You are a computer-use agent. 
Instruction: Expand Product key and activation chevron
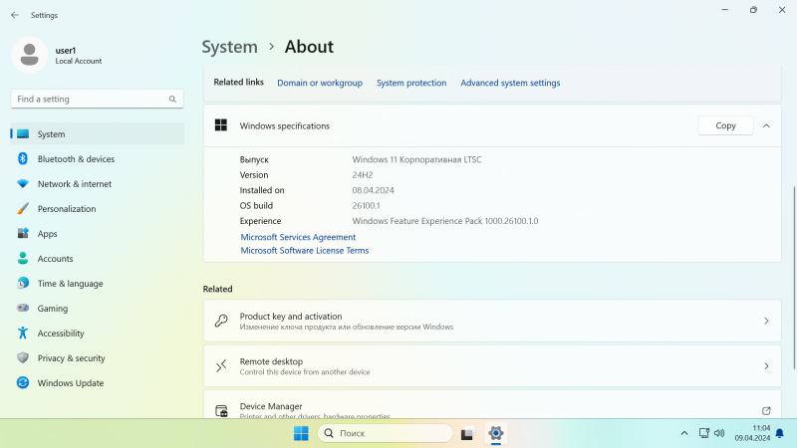coord(766,321)
